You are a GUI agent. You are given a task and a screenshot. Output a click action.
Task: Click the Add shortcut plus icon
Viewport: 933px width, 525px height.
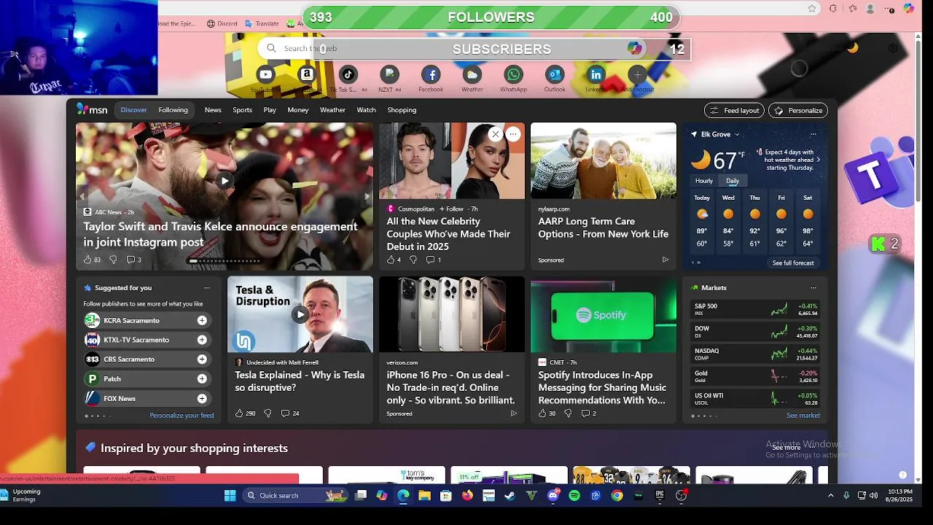[637, 74]
